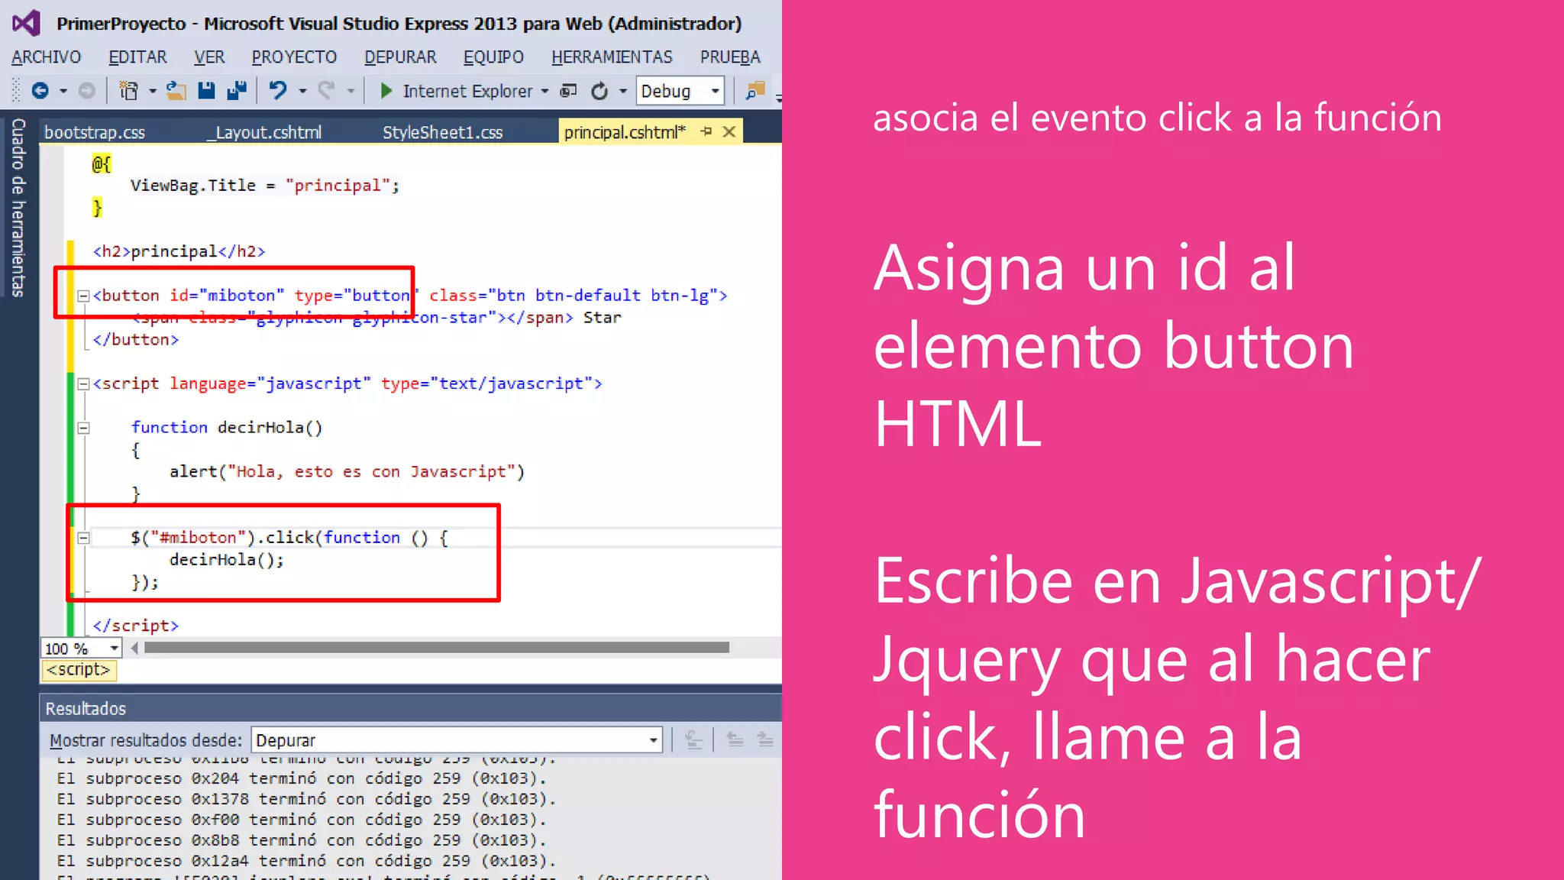Collapse the miboton click handler block
Screen dimensions: 1564x880
pyautogui.click(x=84, y=538)
